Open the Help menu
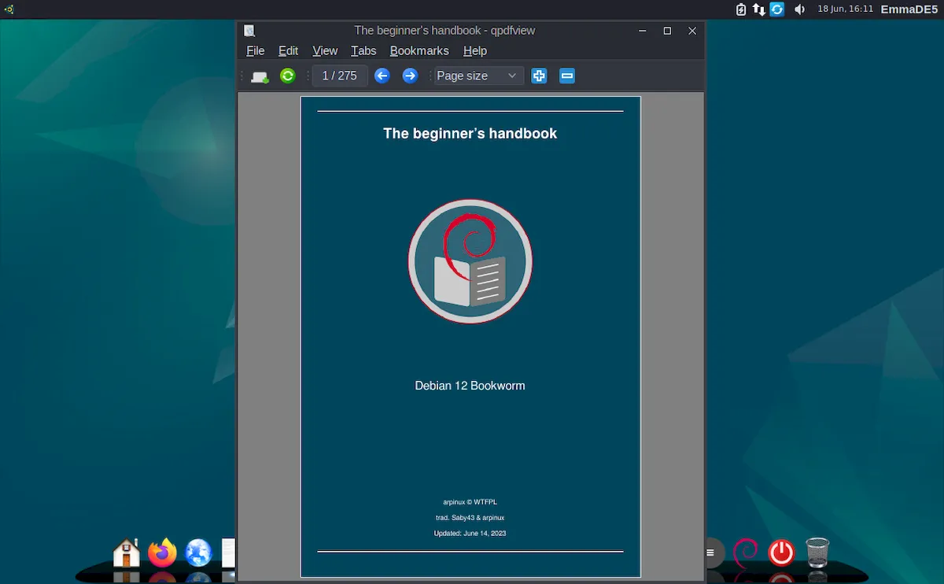Image resolution: width=944 pixels, height=584 pixels. pyautogui.click(x=475, y=50)
